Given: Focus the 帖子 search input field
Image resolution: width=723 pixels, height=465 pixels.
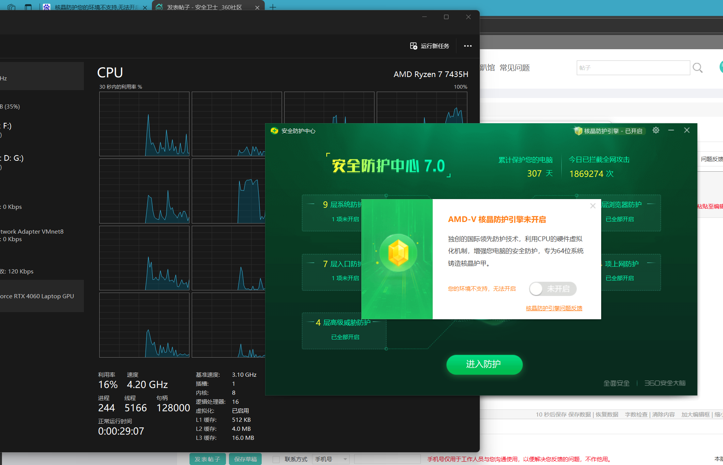Looking at the screenshot, I should (x=633, y=68).
